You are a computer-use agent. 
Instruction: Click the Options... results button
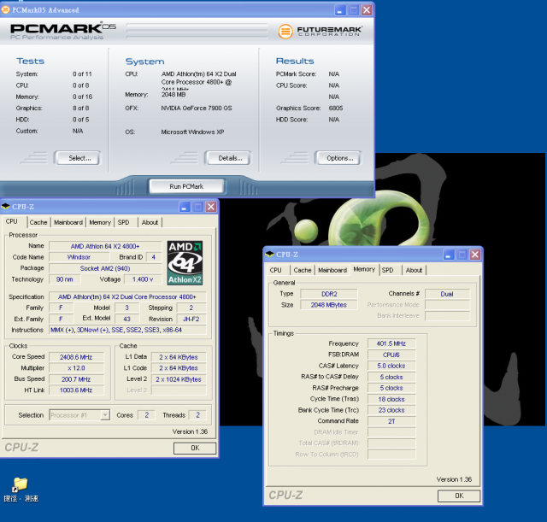[338, 158]
